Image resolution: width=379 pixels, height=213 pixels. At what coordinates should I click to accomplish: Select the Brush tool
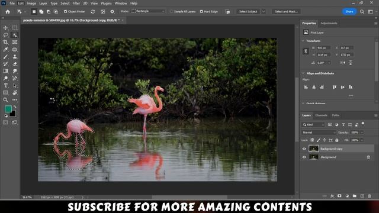[5, 57]
